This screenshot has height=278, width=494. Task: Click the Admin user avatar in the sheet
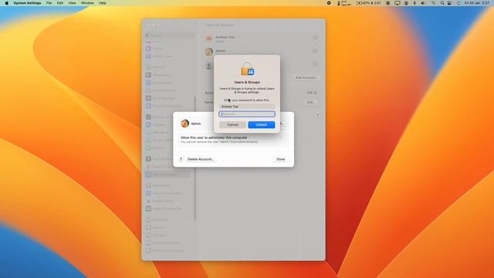185,124
